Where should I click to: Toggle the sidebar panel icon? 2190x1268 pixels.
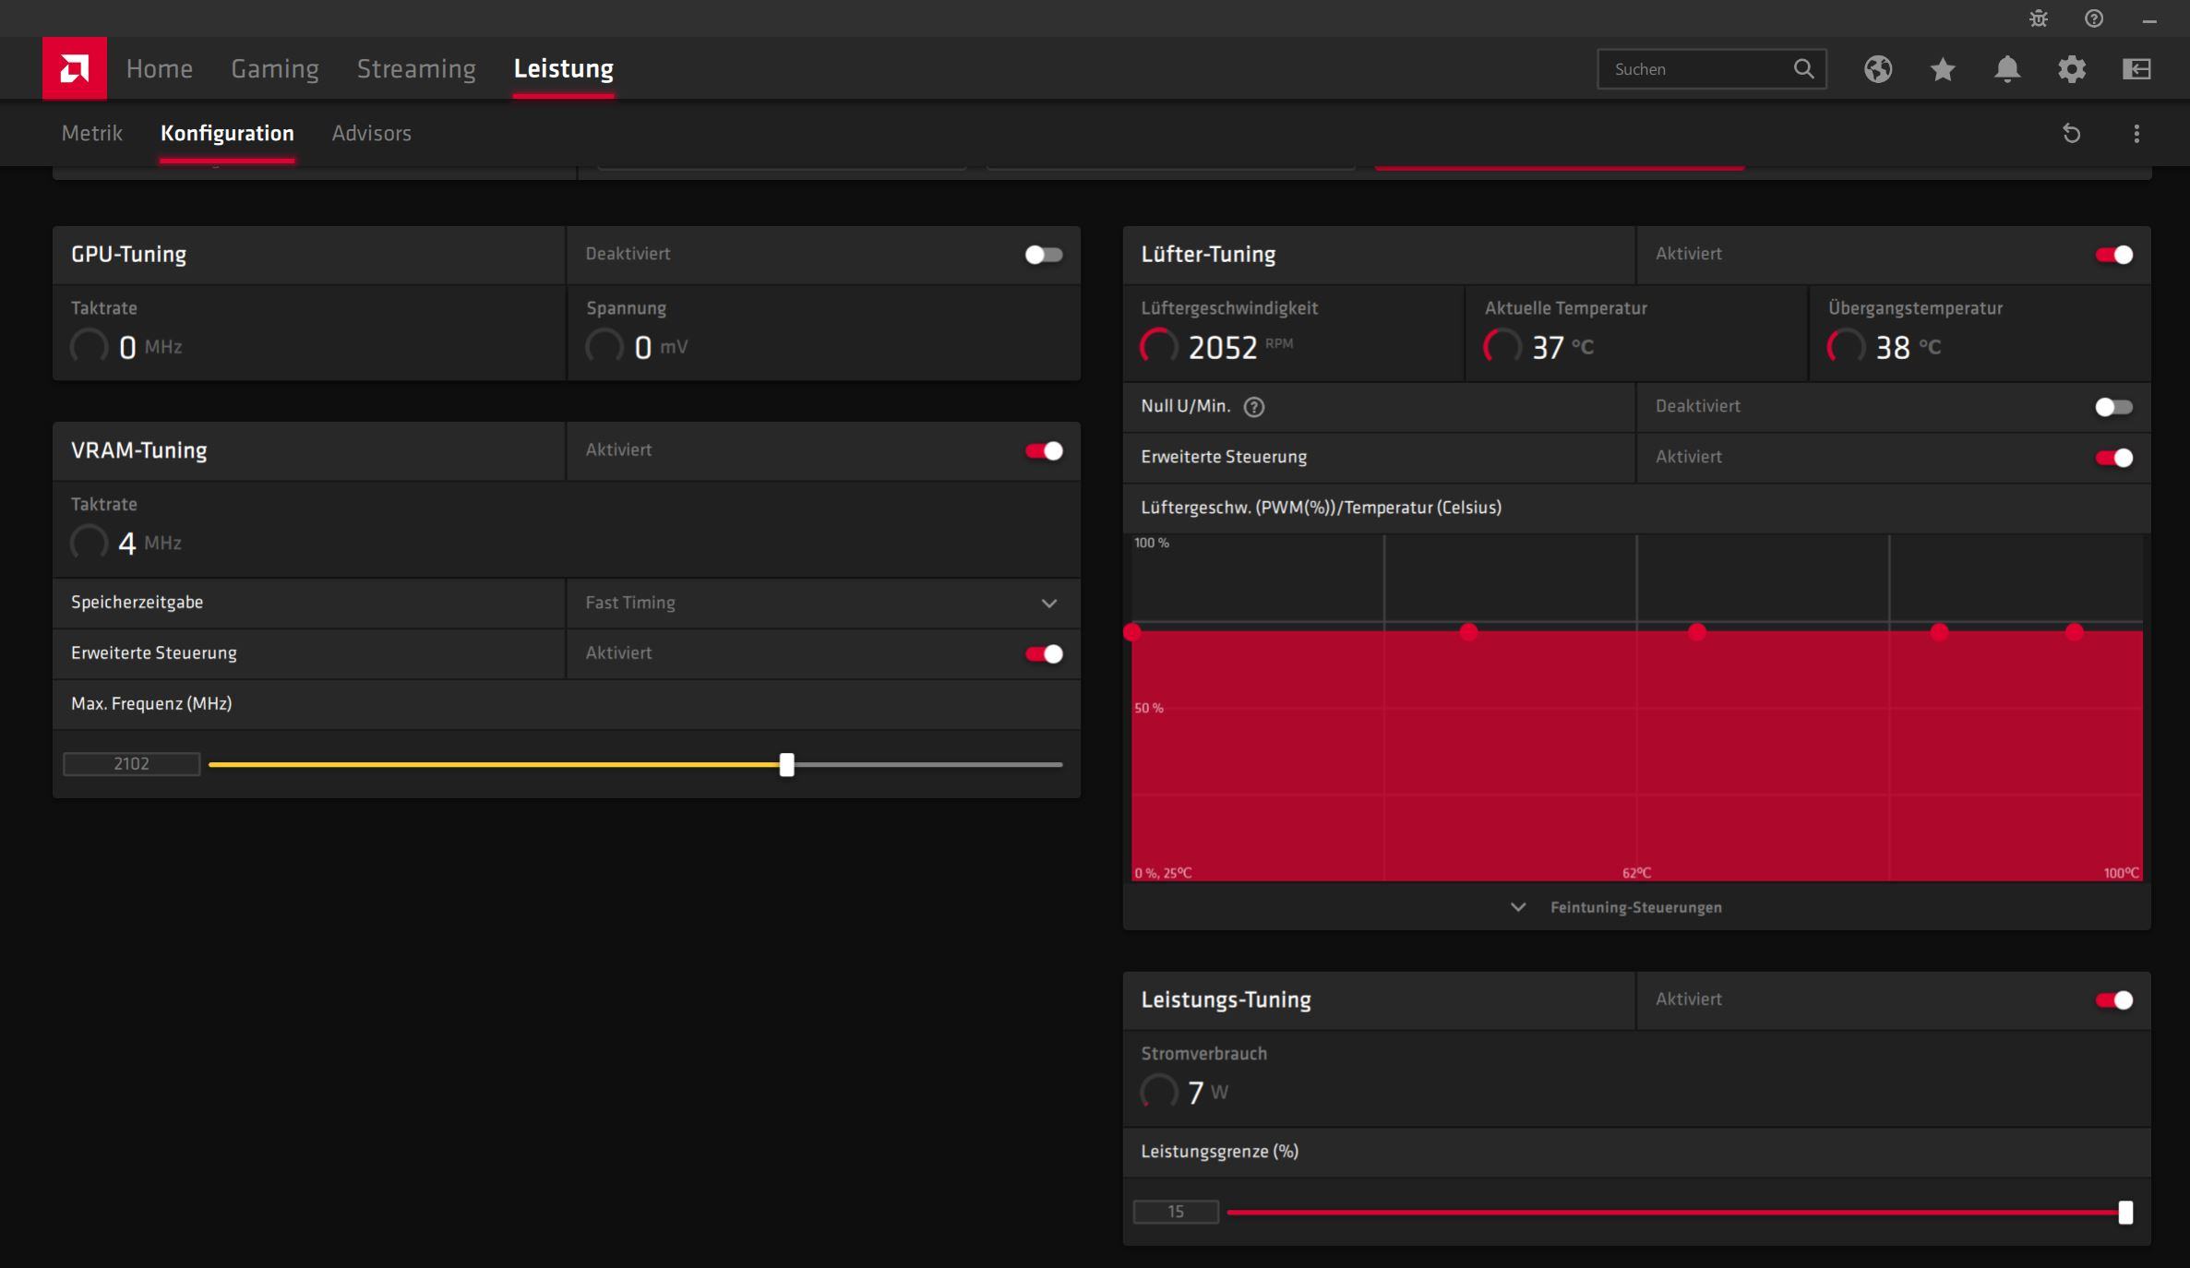(x=2136, y=69)
